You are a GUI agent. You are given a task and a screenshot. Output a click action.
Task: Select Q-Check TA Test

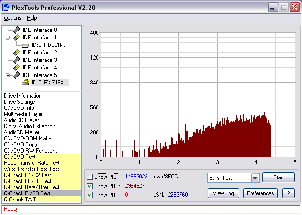(41, 200)
